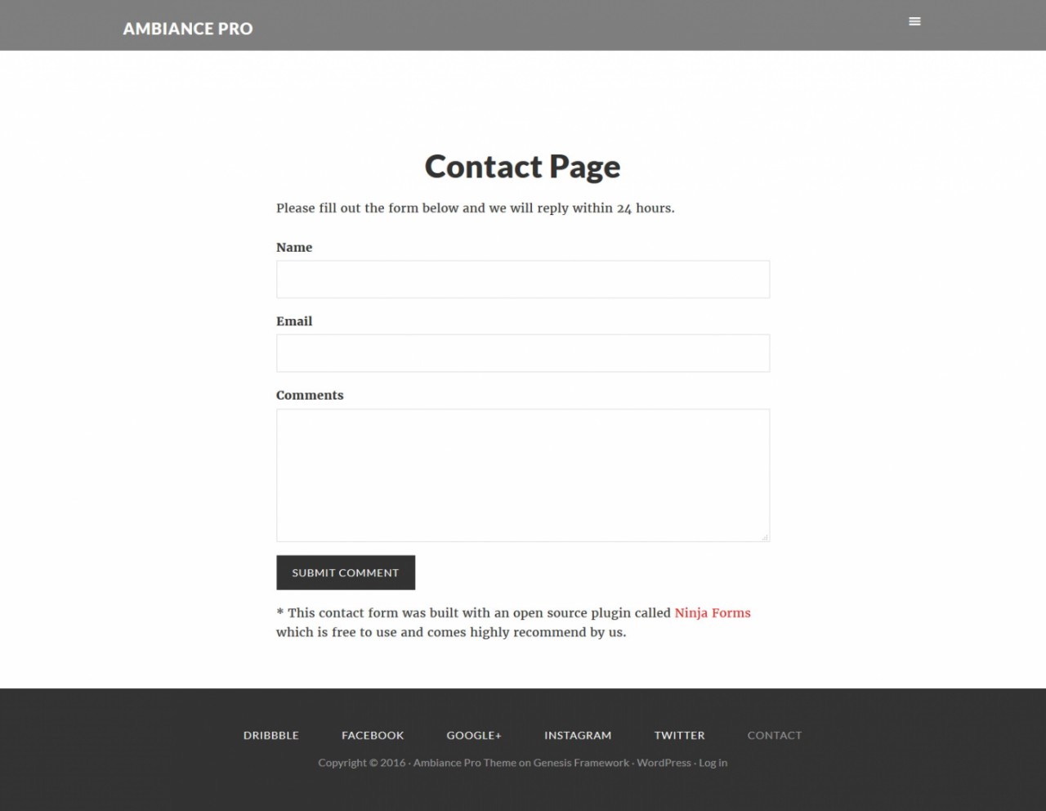Focus the Name input field

pyautogui.click(x=523, y=280)
